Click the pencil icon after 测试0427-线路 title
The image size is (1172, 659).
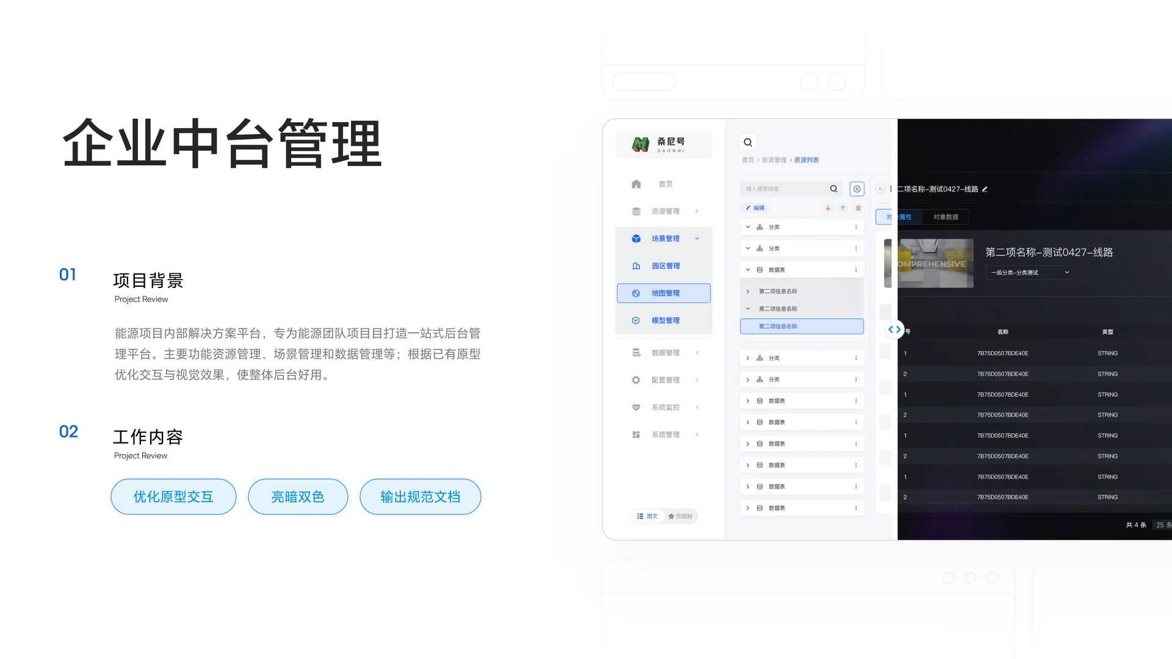tap(985, 189)
